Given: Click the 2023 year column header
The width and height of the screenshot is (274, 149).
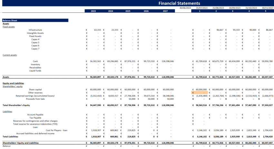Looking at the screenshot, I should tap(93, 11).
